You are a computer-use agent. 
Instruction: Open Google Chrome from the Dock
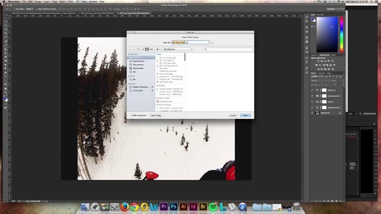134,207
